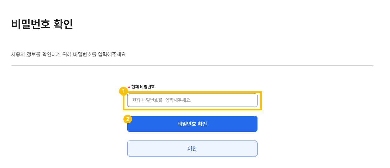390x168 pixels.
Task: Click the 확인 word in the page title
Action: (x=63, y=24)
